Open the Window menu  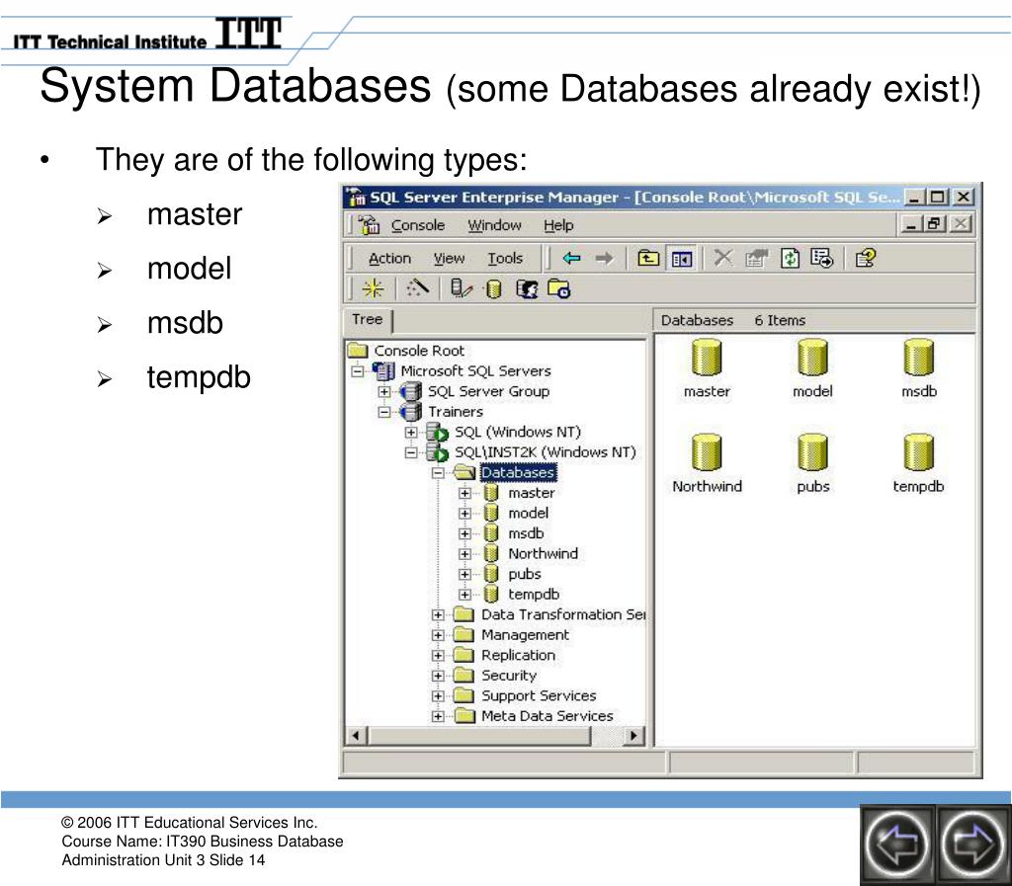(x=494, y=225)
